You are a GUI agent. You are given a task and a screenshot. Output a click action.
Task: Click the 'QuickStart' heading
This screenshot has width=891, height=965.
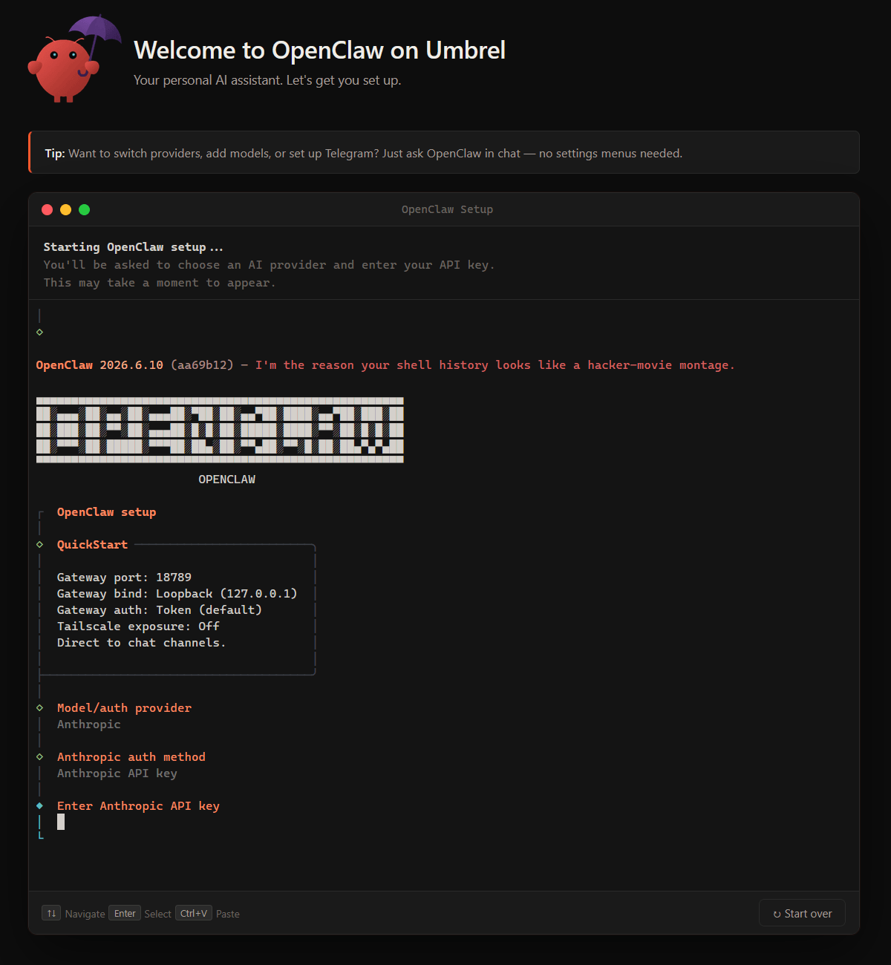click(x=92, y=545)
